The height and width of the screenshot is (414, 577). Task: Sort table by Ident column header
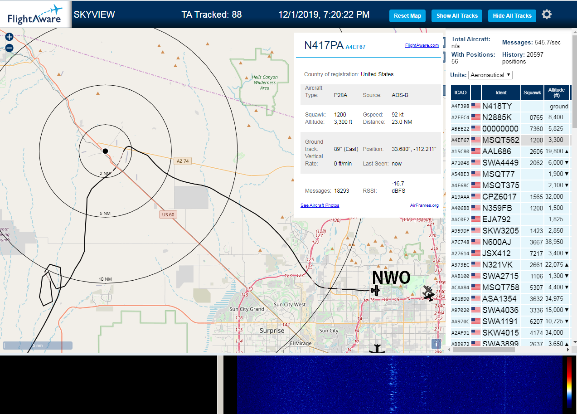tap(501, 93)
